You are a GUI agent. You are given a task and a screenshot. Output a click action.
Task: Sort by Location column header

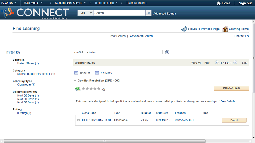180,113
